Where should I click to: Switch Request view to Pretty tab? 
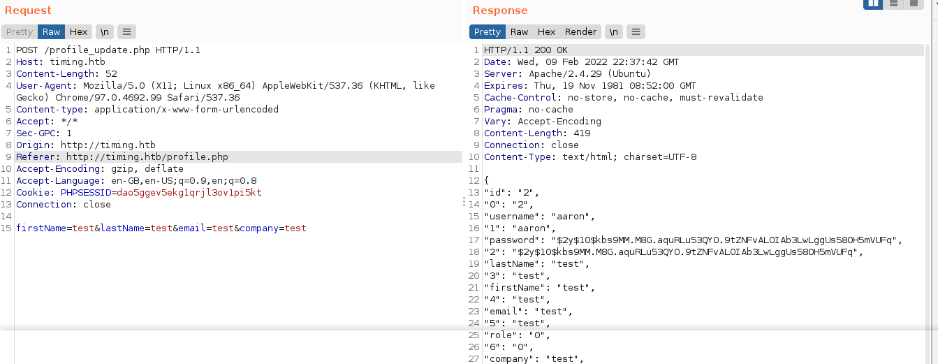(20, 31)
